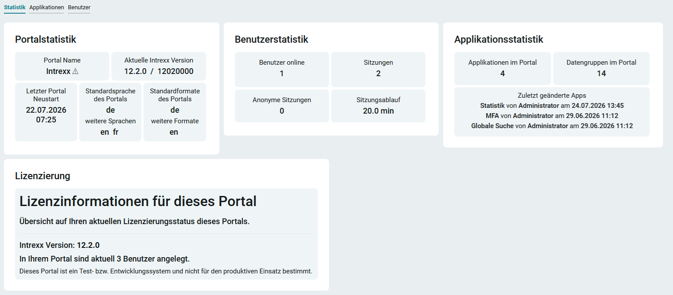Image resolution: width=673 pixels, height=295 pixels.
Task: Click the Sitzungsablauf value 20.0 min
Action: coord(378,111)
